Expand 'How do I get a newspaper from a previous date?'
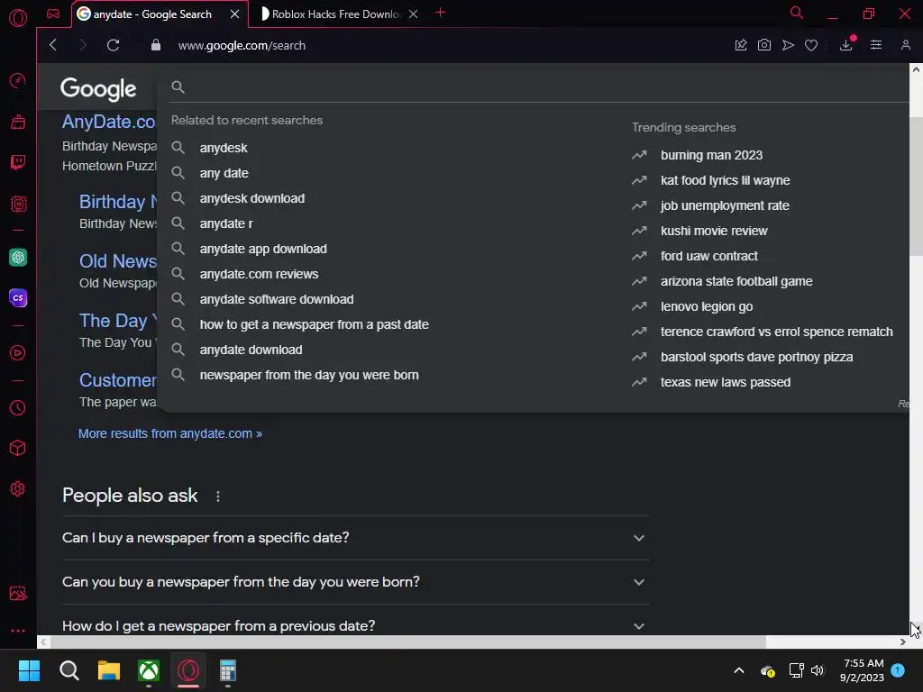923x692 pixels. (x=355, y=625)
